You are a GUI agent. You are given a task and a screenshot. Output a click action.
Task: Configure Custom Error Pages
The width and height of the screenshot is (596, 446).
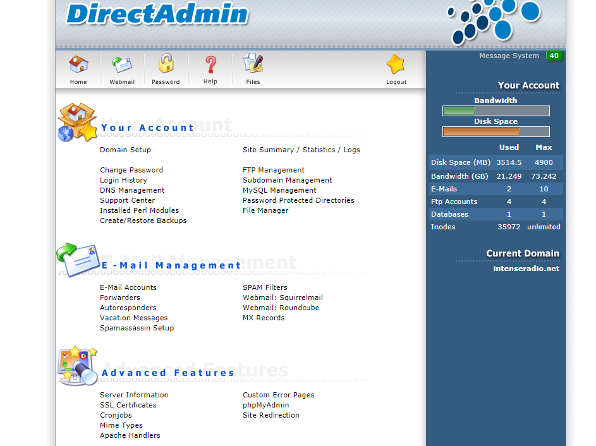pos(279,395)
